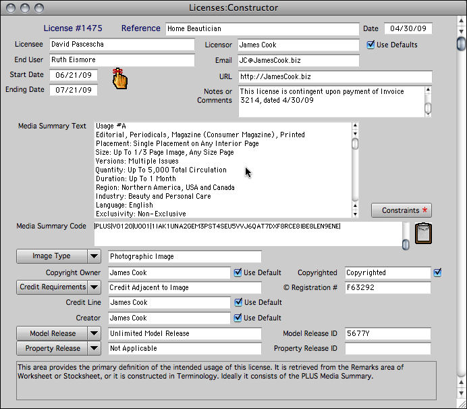Toggle the checkbox next to Copyrighted field

click(x=437, y=273)
